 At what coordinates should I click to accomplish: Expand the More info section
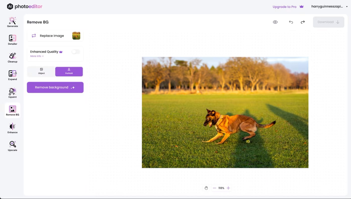pos(37,56)
